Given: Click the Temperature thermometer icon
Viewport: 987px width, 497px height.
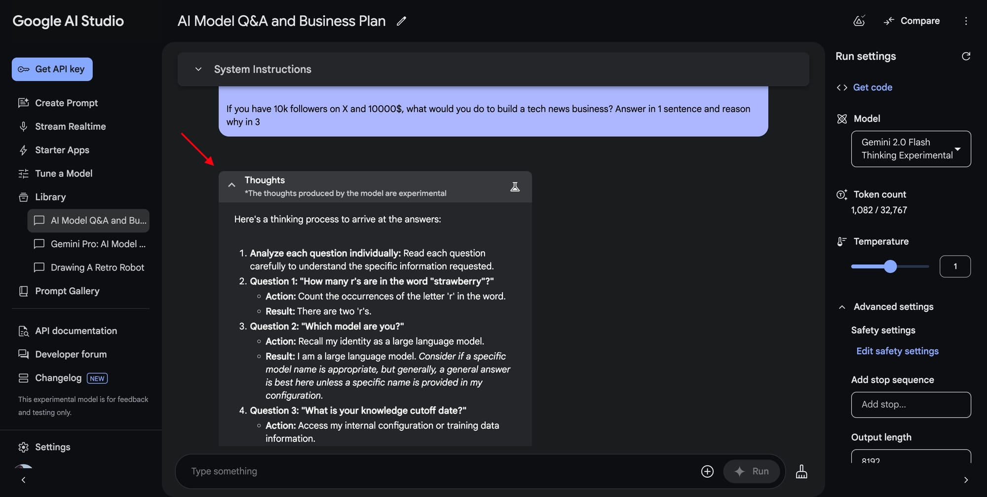Looking at the screenshot, I should click(x=842, y=241).
